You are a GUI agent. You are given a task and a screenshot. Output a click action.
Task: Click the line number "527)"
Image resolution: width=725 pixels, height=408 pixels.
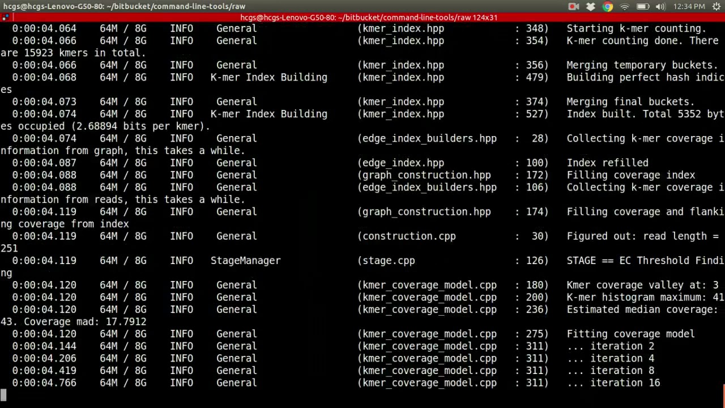(x=537, y=114)
